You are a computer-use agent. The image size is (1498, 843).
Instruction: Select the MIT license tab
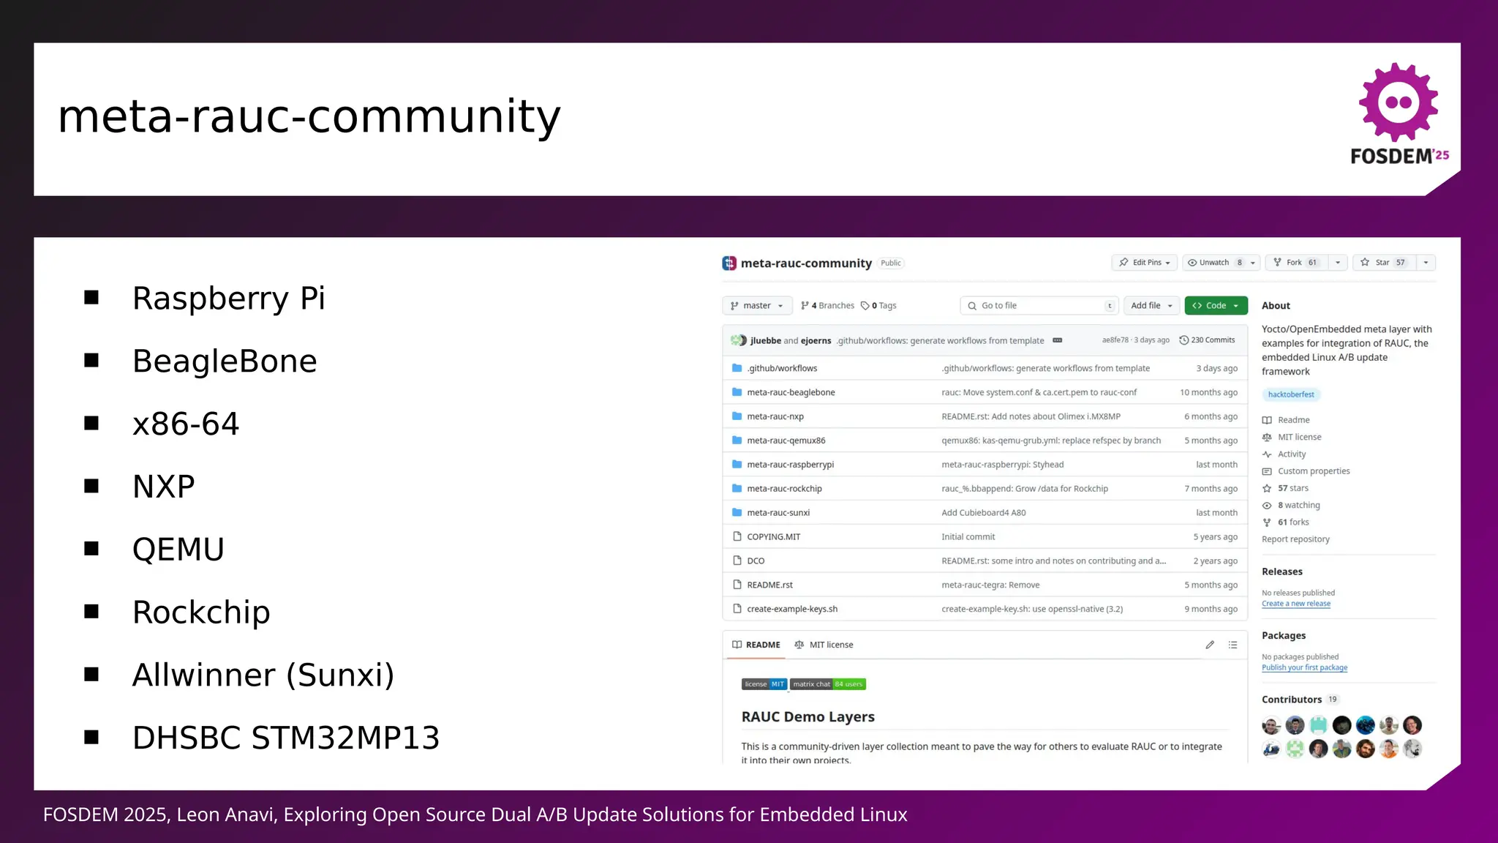824,645
